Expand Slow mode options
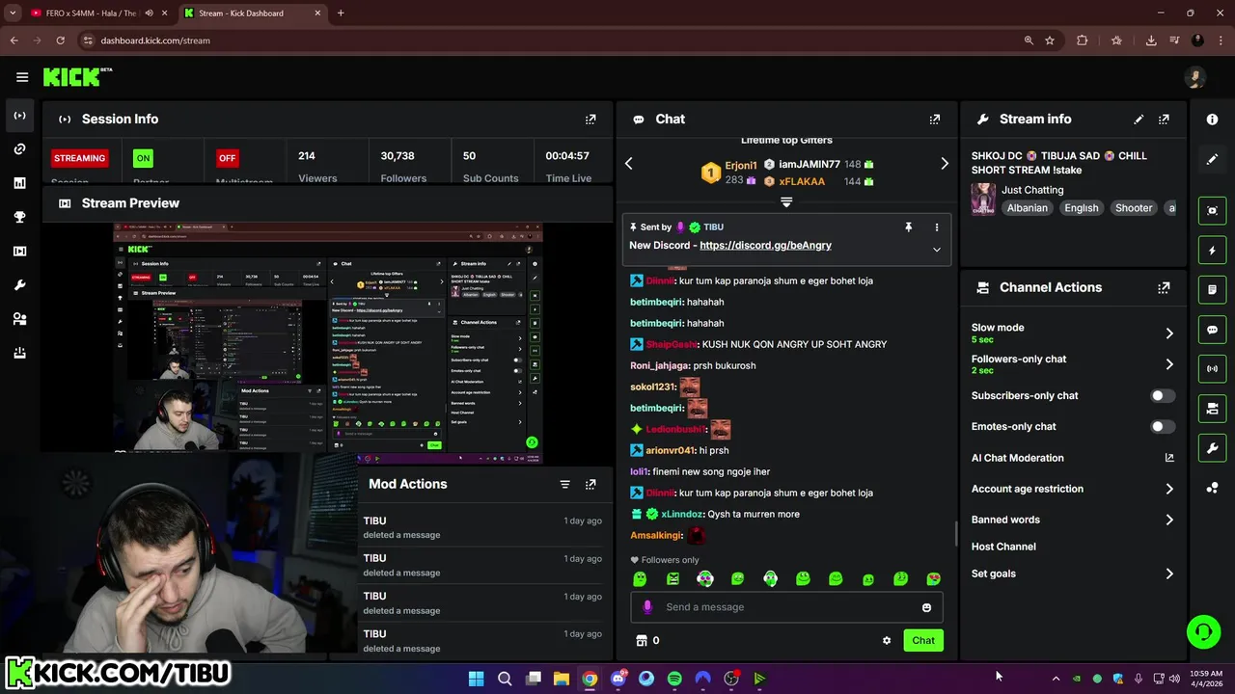This screenshot has width=1235, height=694. point(1169,334)
